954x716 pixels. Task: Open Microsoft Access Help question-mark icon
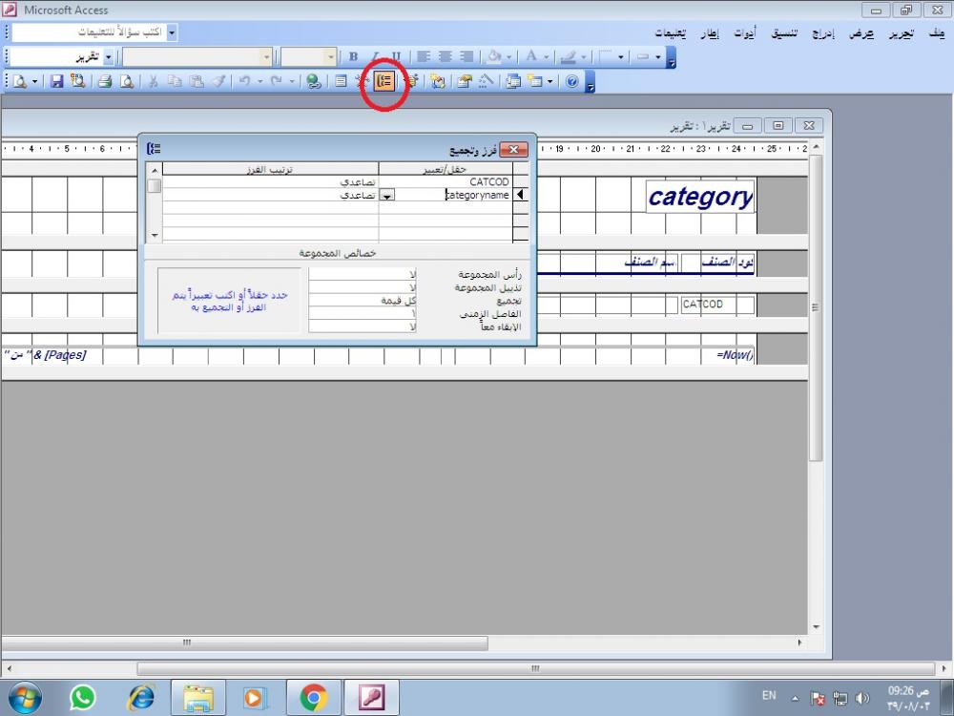[x=571, y=81]
